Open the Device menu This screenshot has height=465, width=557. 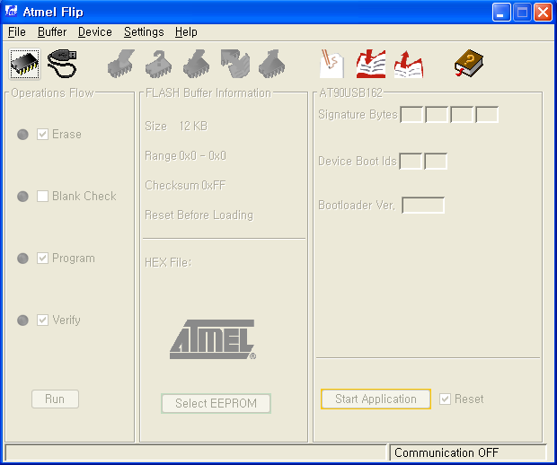[x=95, y=32]
